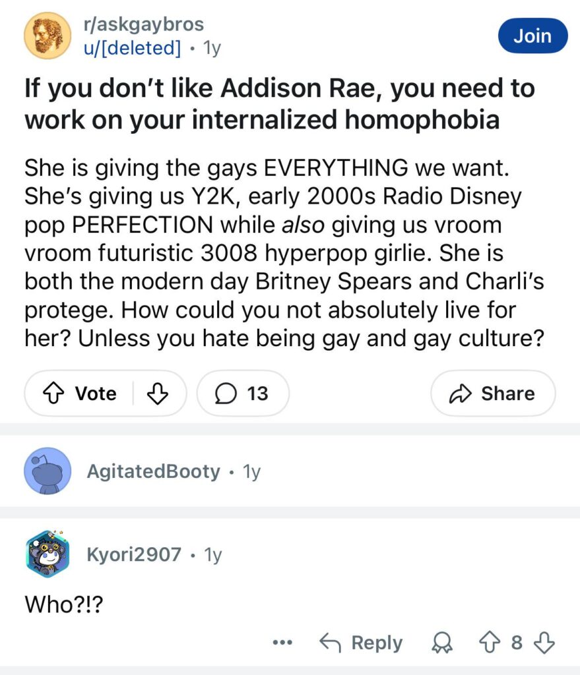Tap AgitatedBooty's avatar icon
Viewport: 580px width, 675px height.
[x=47, y=471]
